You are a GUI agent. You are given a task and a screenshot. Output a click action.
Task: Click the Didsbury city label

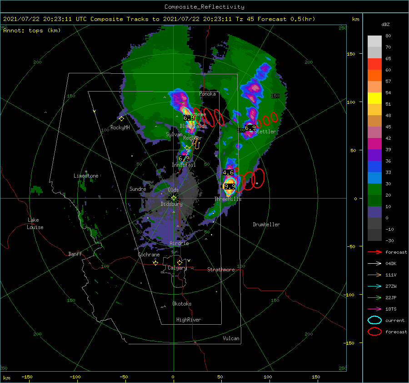click(171, 204)
